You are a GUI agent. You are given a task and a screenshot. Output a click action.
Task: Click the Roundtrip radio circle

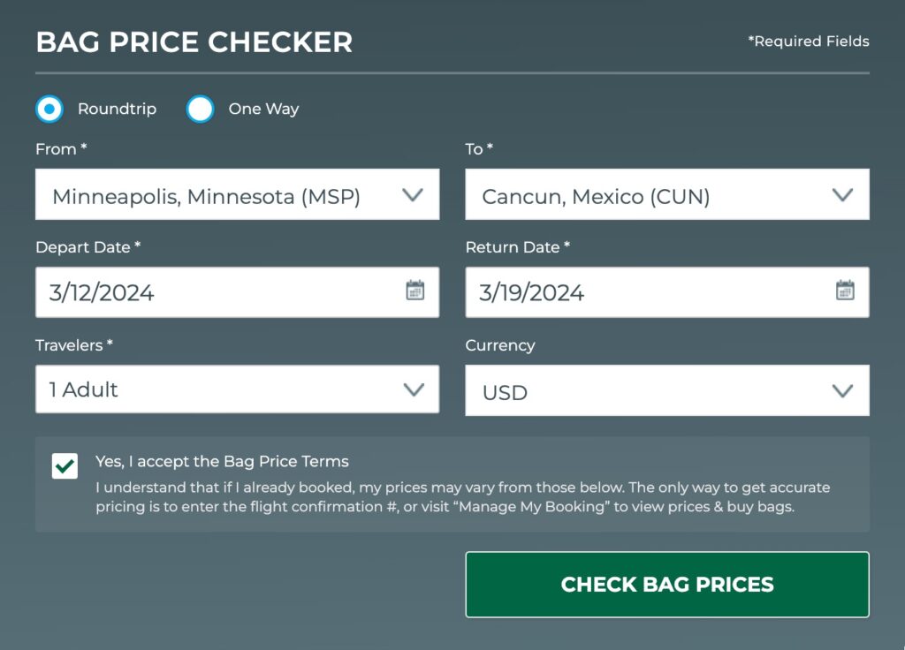[49, 109]
